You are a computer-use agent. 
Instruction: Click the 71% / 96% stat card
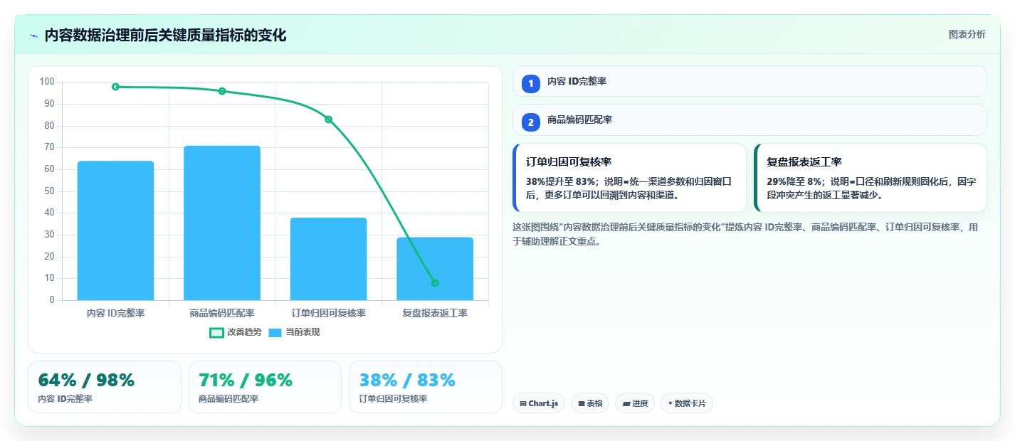click(x=265, y=387)
